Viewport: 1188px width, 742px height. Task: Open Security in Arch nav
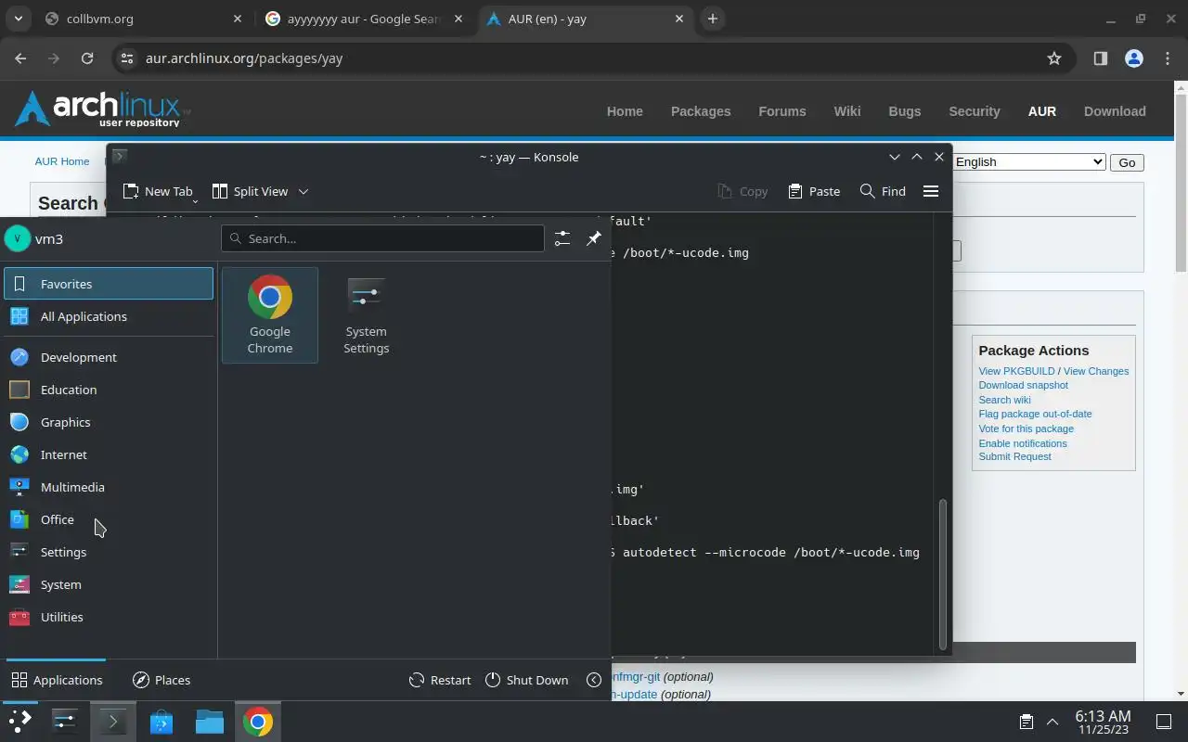[974, 111]
